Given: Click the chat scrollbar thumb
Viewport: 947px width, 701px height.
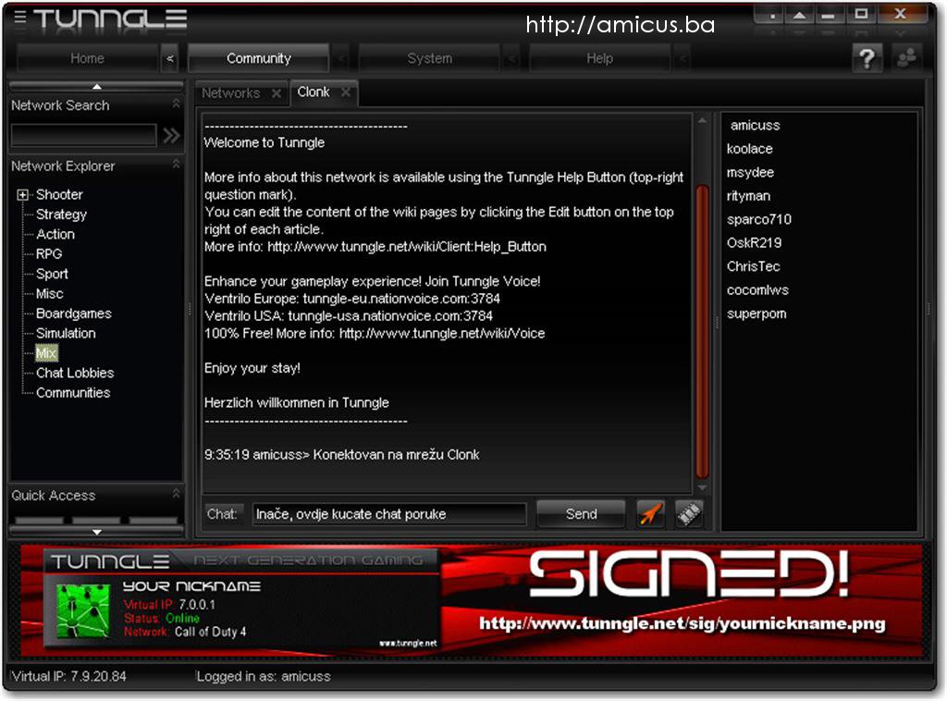Looking at the screenshot, I should [x=702, y=331].
